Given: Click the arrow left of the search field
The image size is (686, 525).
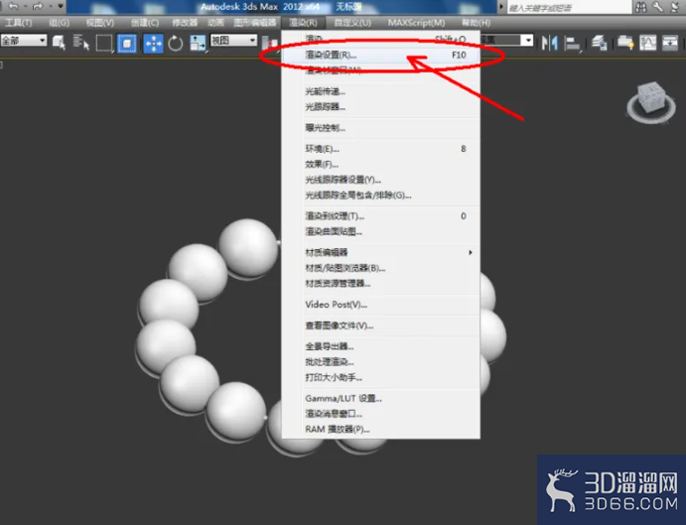Looking at the screenshot, I should pos(501,7).
